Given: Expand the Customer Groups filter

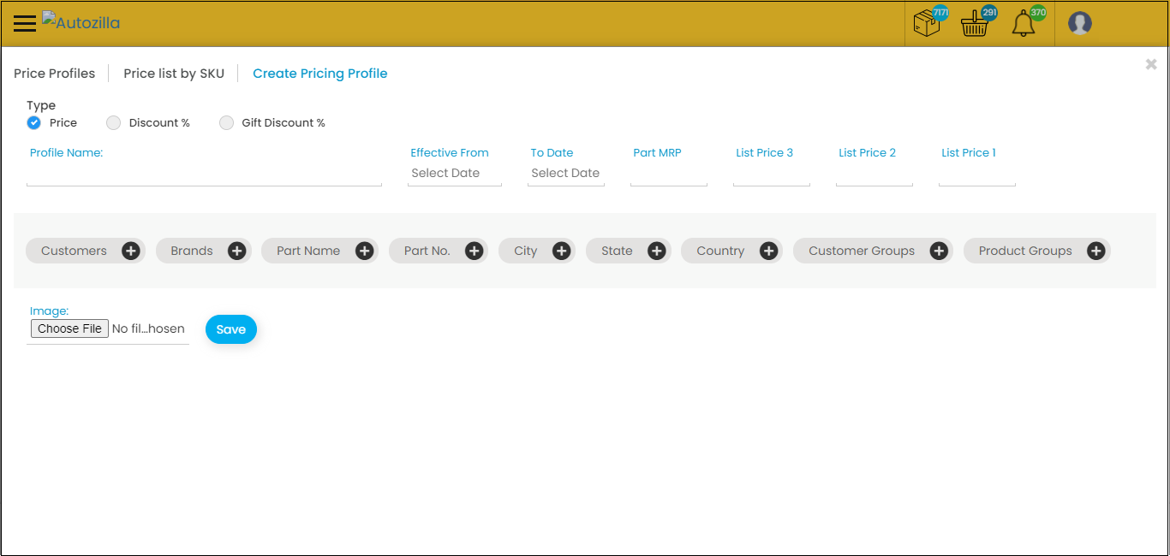Looking at the screenshot, I should (x=938, y=251).
